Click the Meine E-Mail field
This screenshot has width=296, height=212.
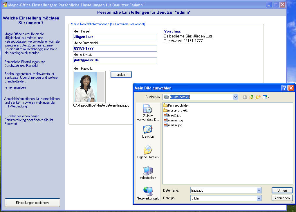(115, 60)
